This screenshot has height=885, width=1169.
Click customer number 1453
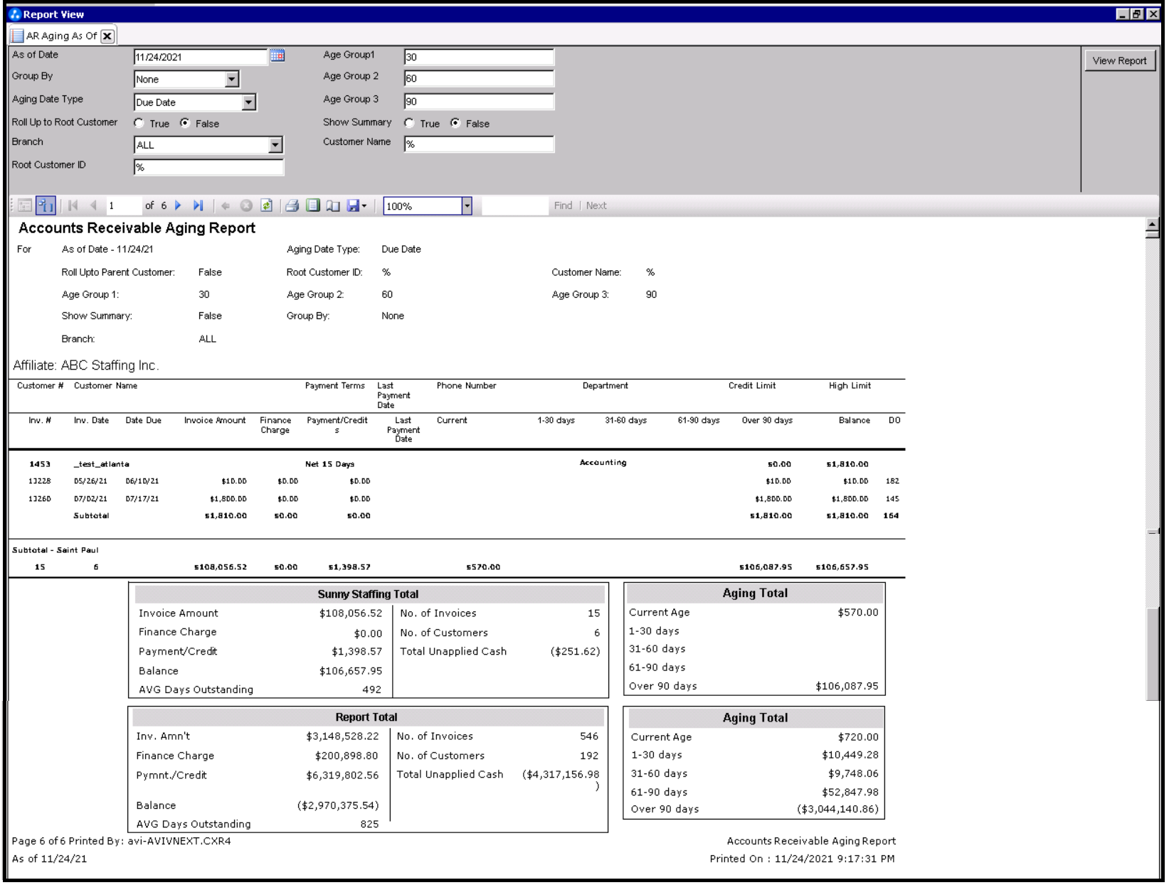point(40,464)
